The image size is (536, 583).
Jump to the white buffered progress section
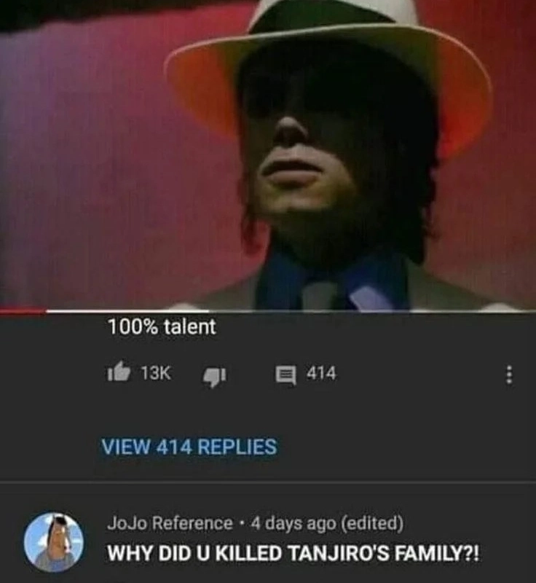127,311
